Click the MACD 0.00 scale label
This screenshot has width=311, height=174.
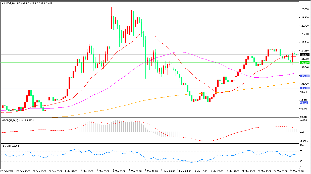[302, 132]
